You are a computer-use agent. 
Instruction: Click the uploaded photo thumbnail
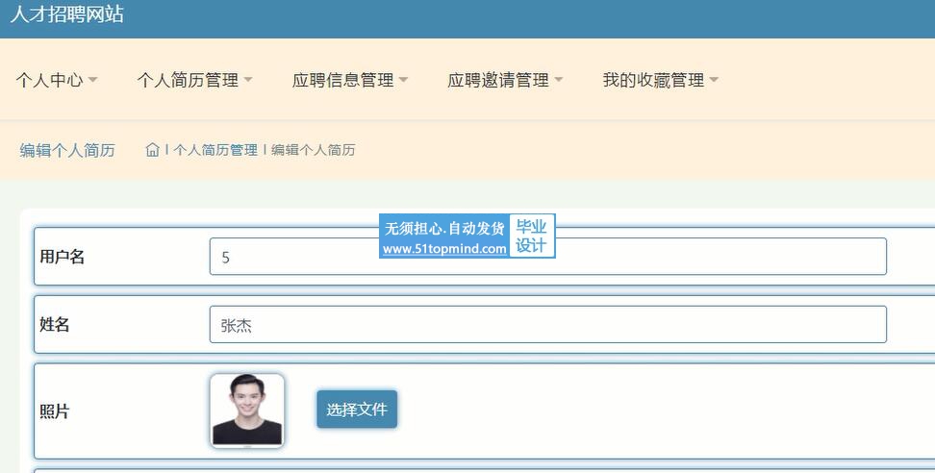[247, 411]
